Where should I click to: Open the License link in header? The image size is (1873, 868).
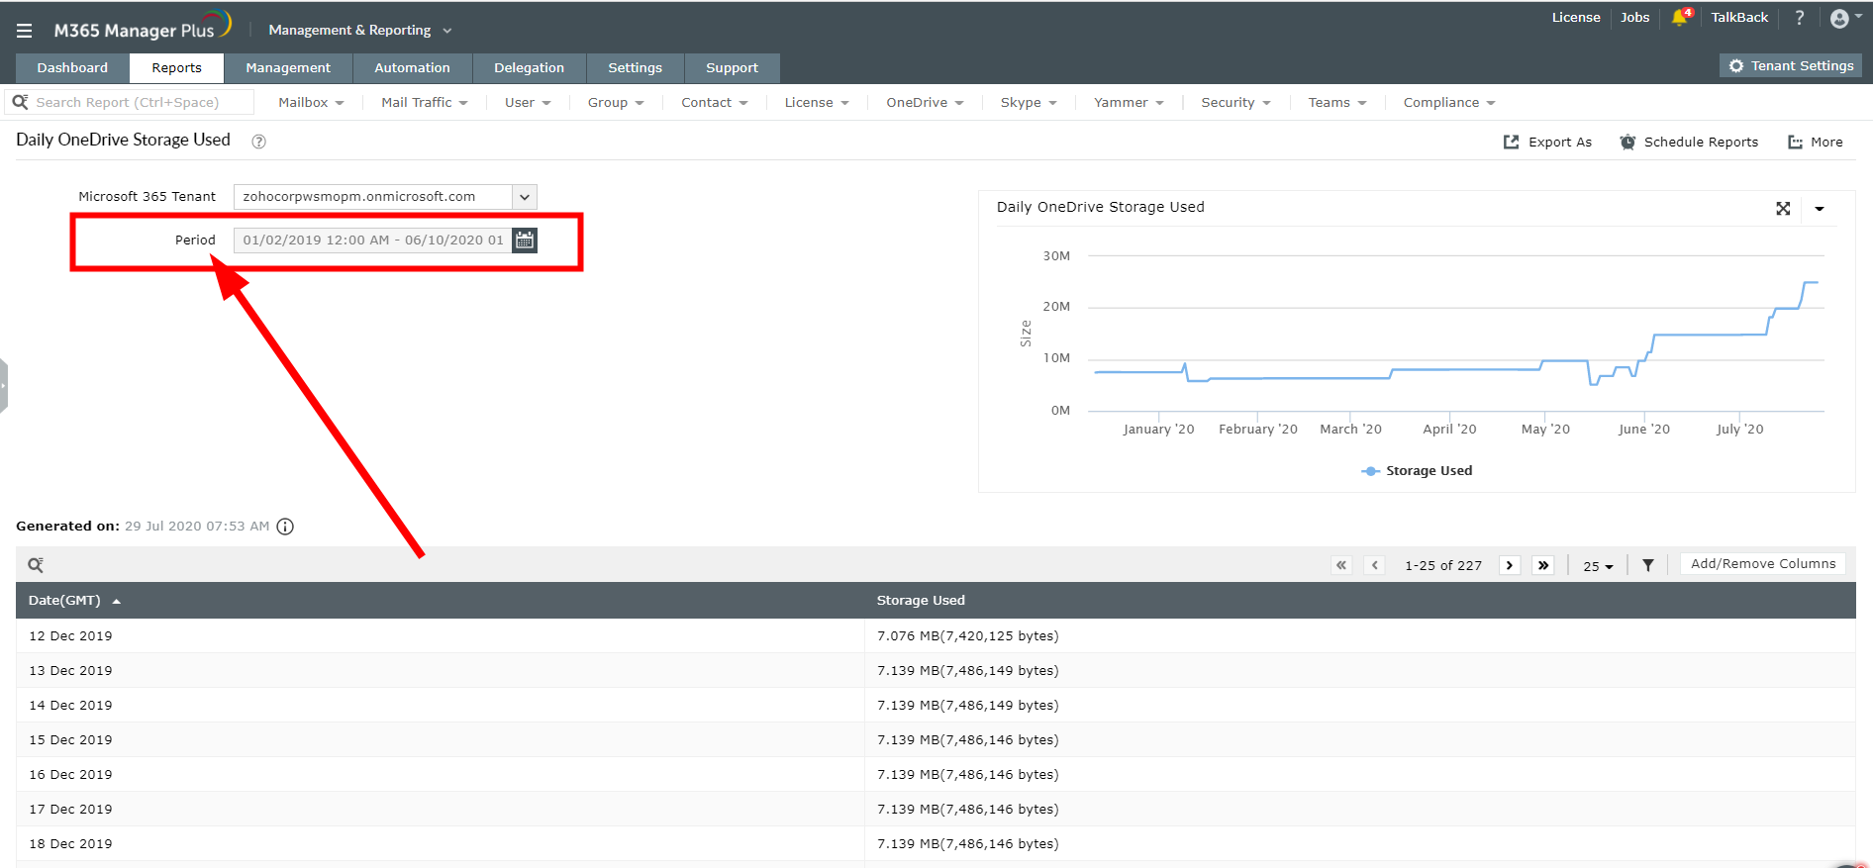tap(1576, 18)
